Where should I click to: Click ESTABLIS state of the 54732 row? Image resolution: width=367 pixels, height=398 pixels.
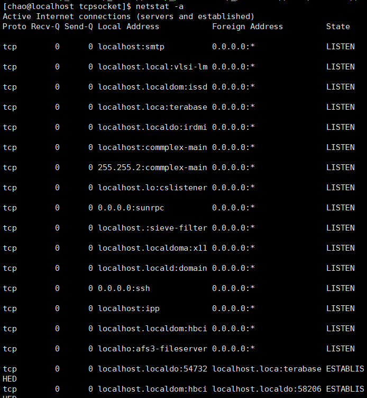click(x=345, y=369)
